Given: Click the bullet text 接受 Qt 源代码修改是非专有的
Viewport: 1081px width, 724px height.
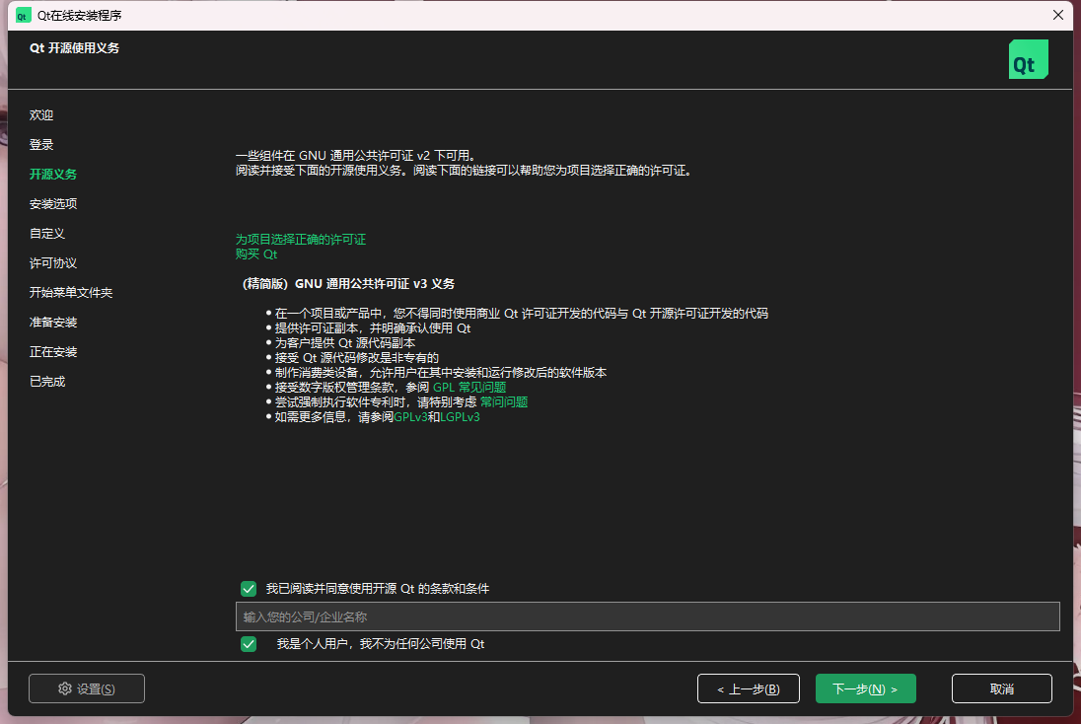Looking at the screenshot, I should [x=356, y=358].
